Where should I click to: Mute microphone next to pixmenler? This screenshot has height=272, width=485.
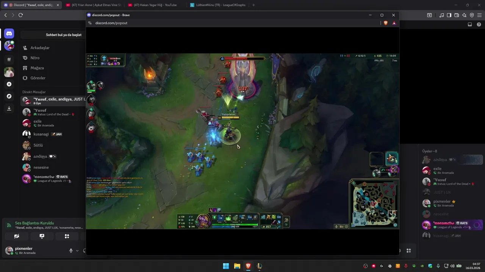click(71, 250)
